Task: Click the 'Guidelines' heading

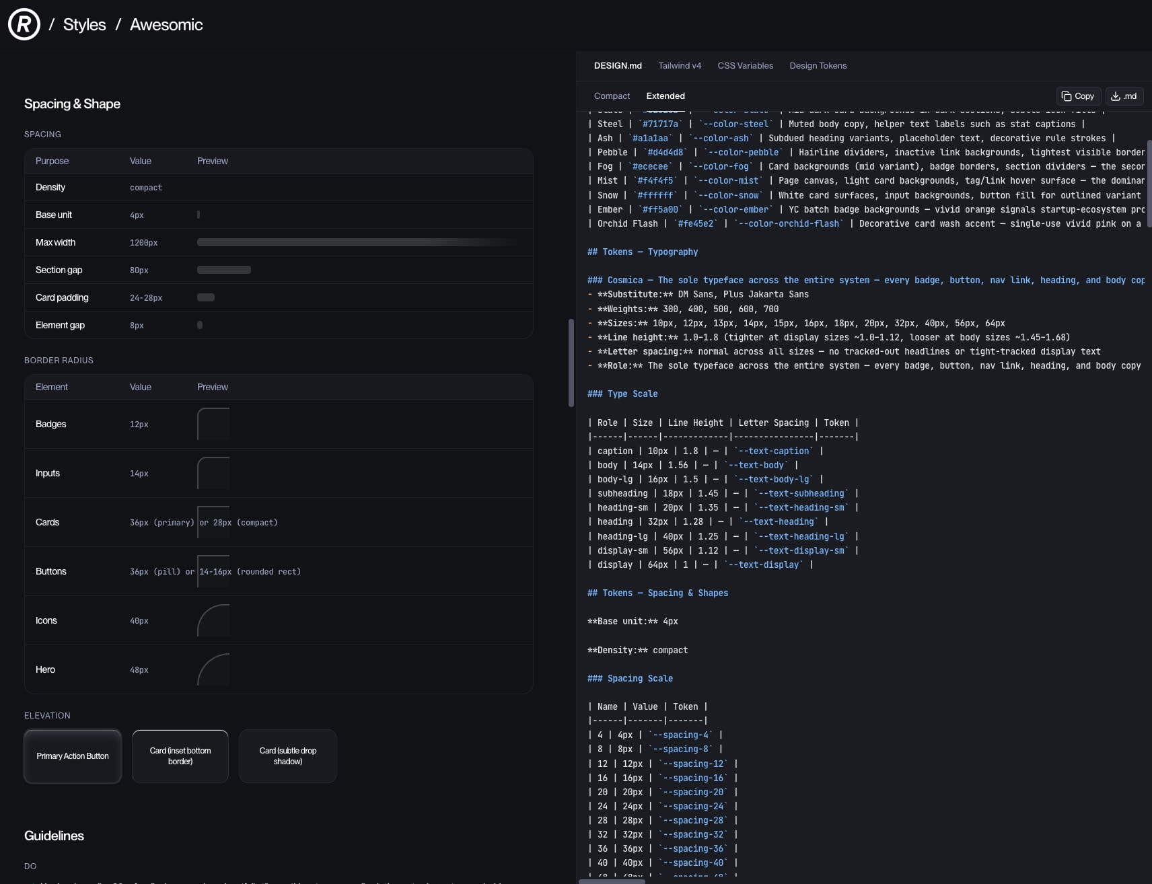Action: (x=54, y=836)
